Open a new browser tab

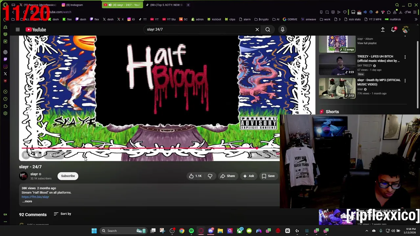coord(188,5)
